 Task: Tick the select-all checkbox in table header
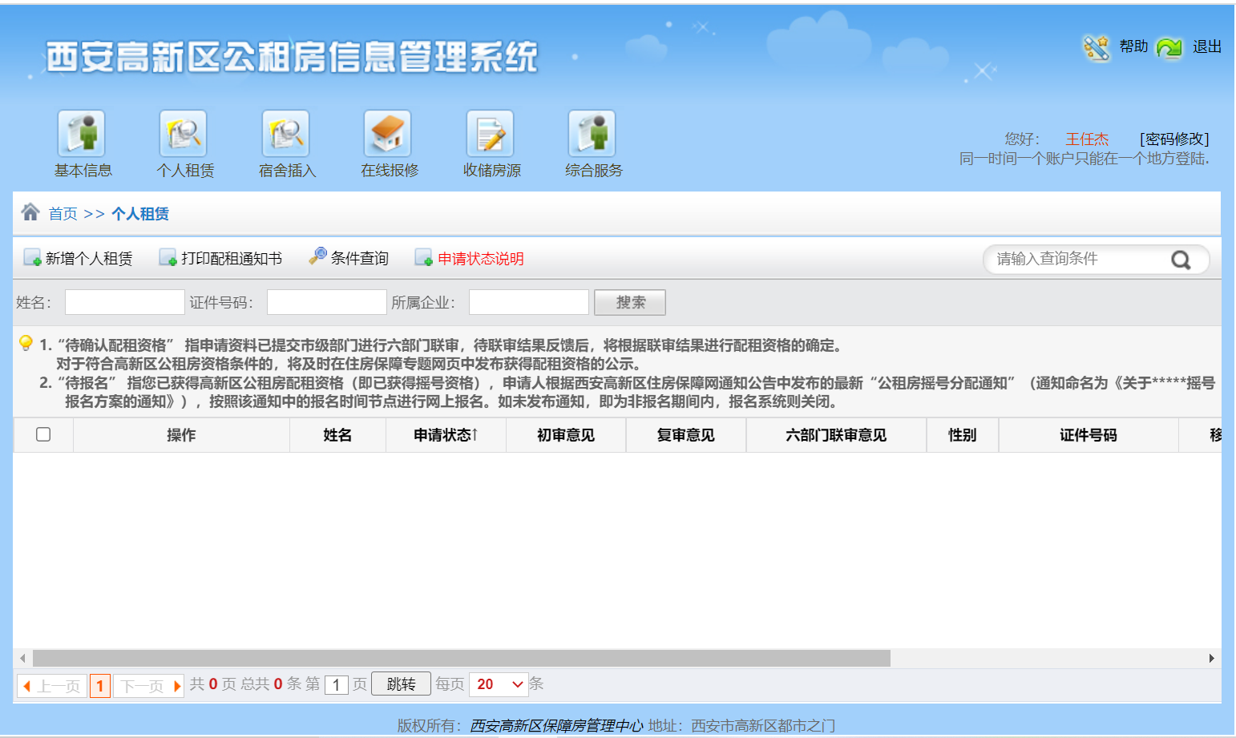(43, 434)
